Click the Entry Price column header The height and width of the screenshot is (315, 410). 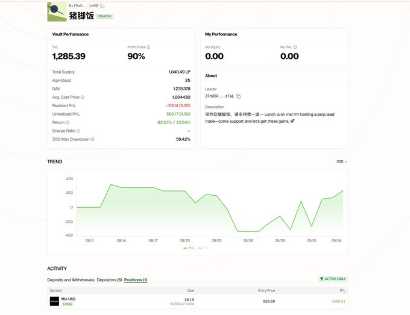click(x=266, y=290)
